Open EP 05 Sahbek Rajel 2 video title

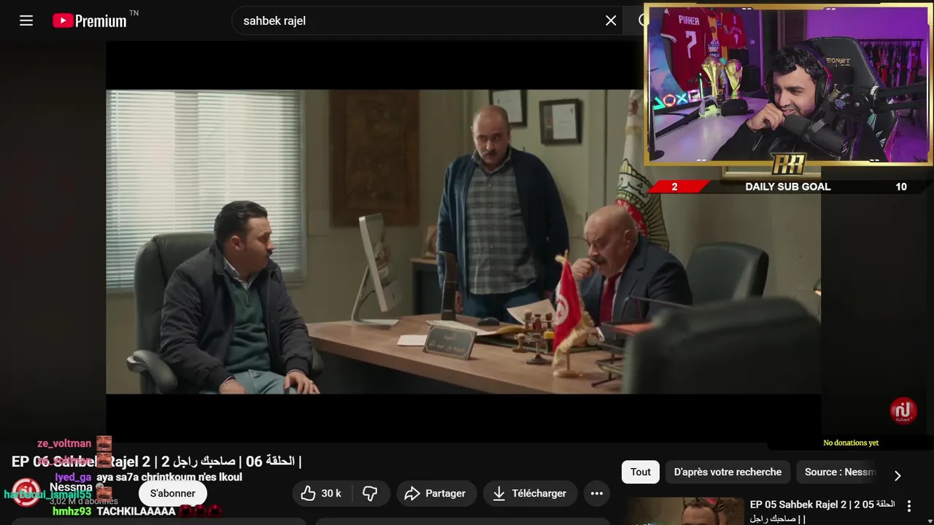(x=822, y=511)
